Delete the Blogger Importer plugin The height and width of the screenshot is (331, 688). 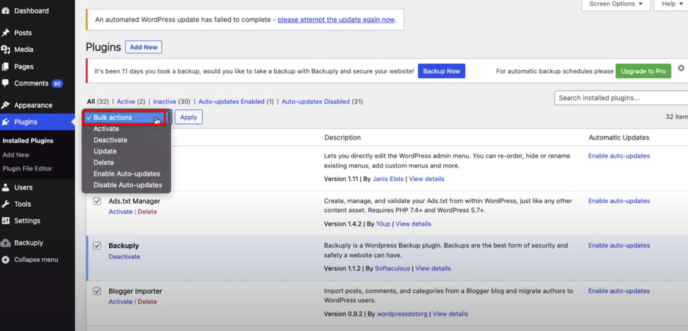coord(147,302)
